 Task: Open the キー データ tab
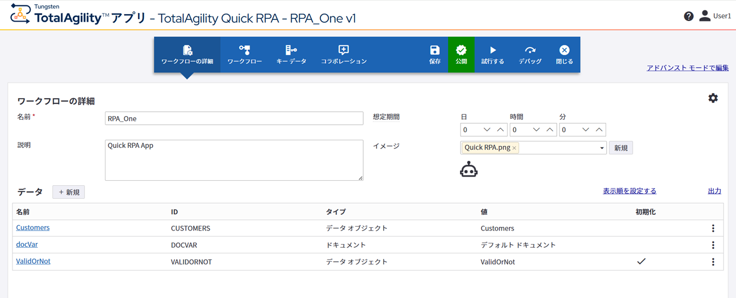[x=291, y=55]
